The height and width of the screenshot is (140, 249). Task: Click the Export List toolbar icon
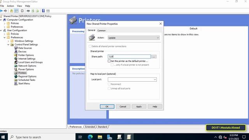click(x=37, y=11)
